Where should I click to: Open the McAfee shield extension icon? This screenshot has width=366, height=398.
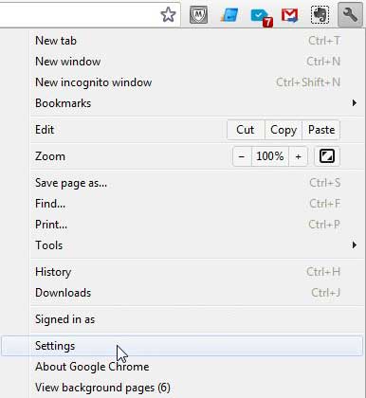click(x=198, y=14)
